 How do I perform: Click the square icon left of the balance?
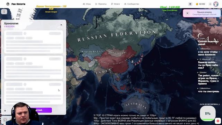point(190,4)
